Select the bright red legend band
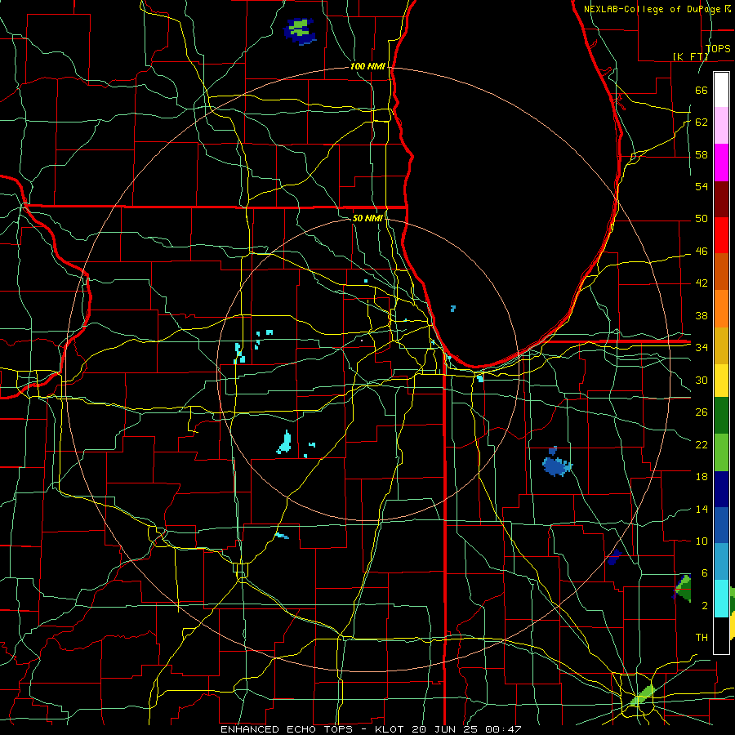The image size is (735, 735). click(x=721, y=235)
